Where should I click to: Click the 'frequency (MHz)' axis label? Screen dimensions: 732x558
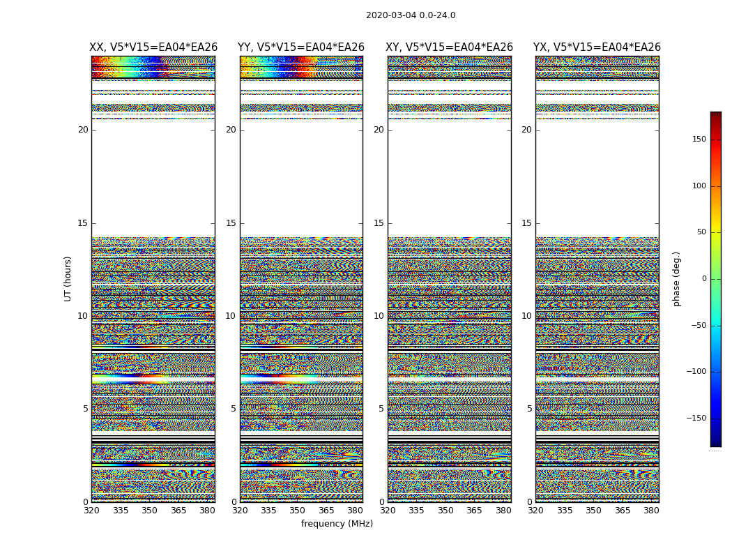[337, 523]
